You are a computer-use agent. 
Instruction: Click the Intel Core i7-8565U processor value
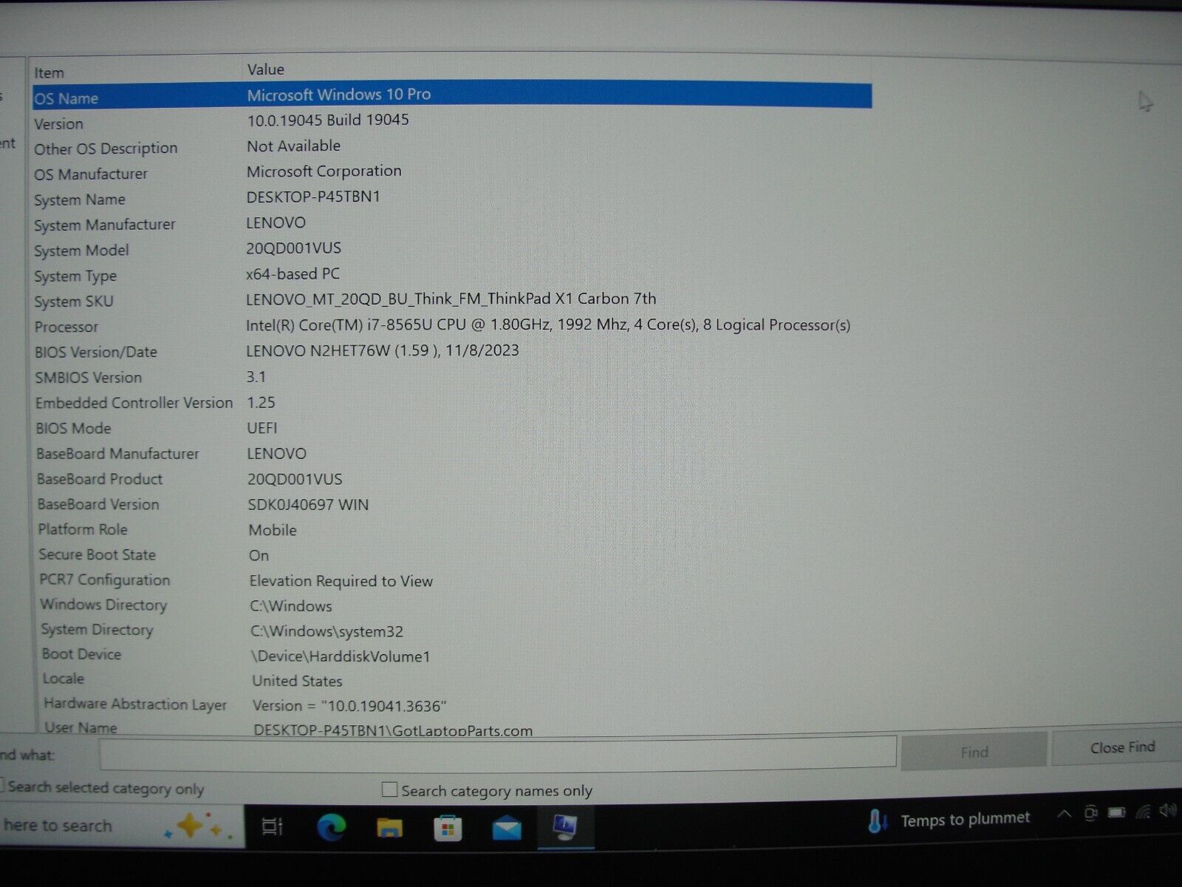548,325
